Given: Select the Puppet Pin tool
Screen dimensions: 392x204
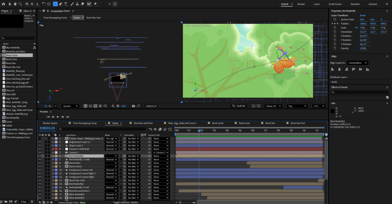Looking at the screenshot, I should [x=95, y=4].
